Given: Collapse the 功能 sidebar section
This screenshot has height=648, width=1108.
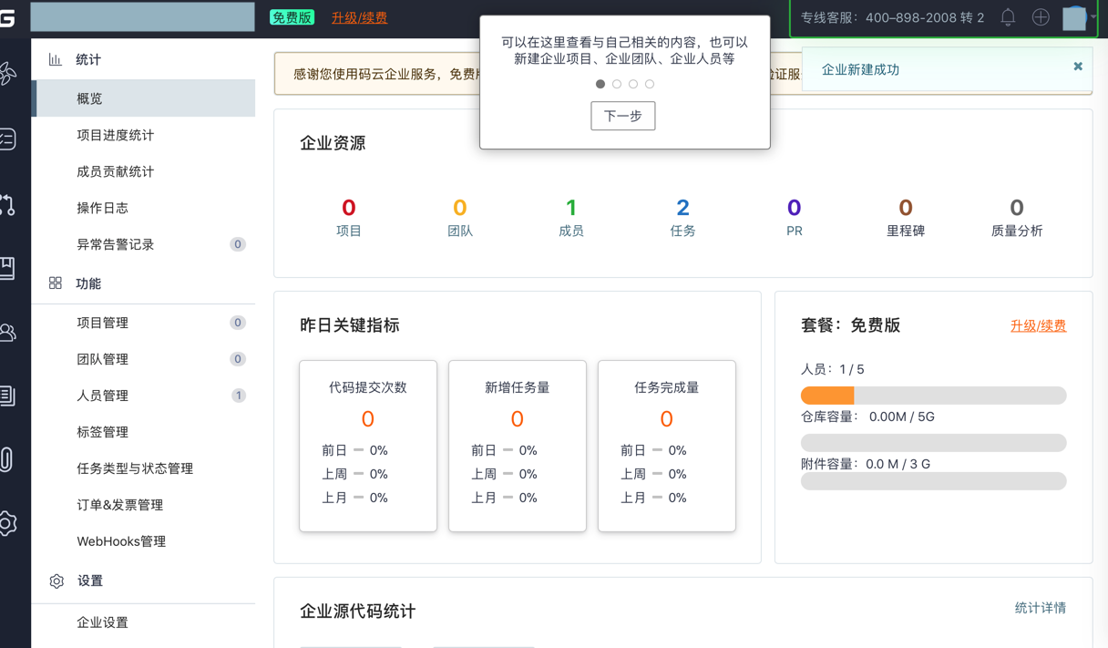Looking at the screenshot, I should (88, 283).
